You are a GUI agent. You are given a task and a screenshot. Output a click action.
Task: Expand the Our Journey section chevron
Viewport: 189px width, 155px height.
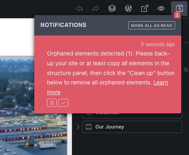point(78,127)
